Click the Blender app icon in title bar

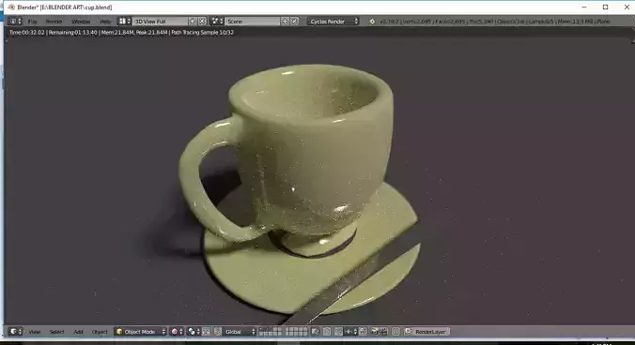point(11,7)
